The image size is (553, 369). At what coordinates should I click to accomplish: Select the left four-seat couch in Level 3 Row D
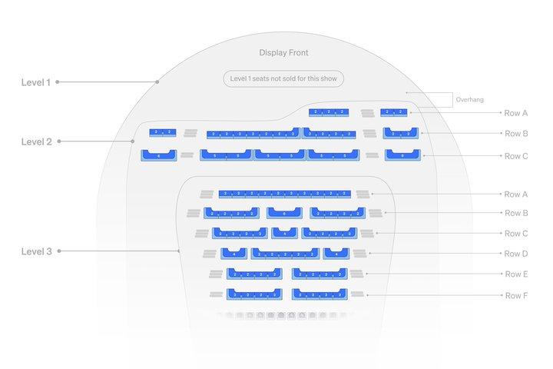pyautogui.click(x=233, y=254)
